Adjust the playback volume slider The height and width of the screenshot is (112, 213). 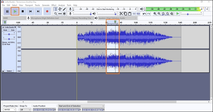pos(106,14)
